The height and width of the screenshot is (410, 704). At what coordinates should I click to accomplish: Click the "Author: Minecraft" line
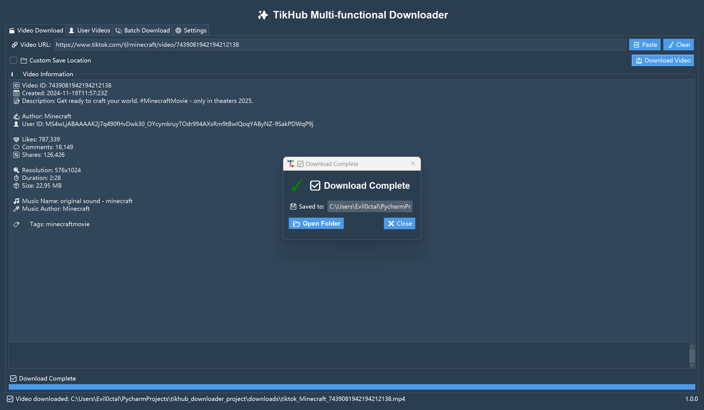pyautogui.click(x=47, y=116)
